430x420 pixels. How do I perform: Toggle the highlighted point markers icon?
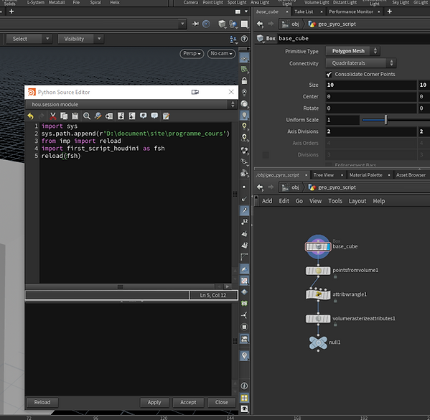click(x=244, y=210)
